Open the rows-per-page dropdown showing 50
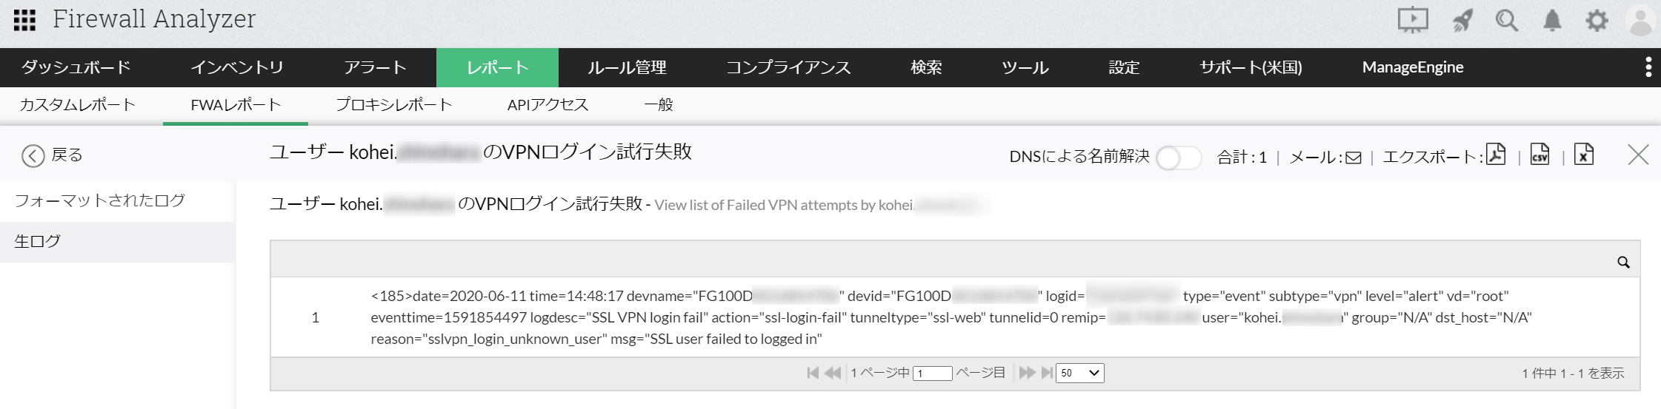 tap(1080, 373)
